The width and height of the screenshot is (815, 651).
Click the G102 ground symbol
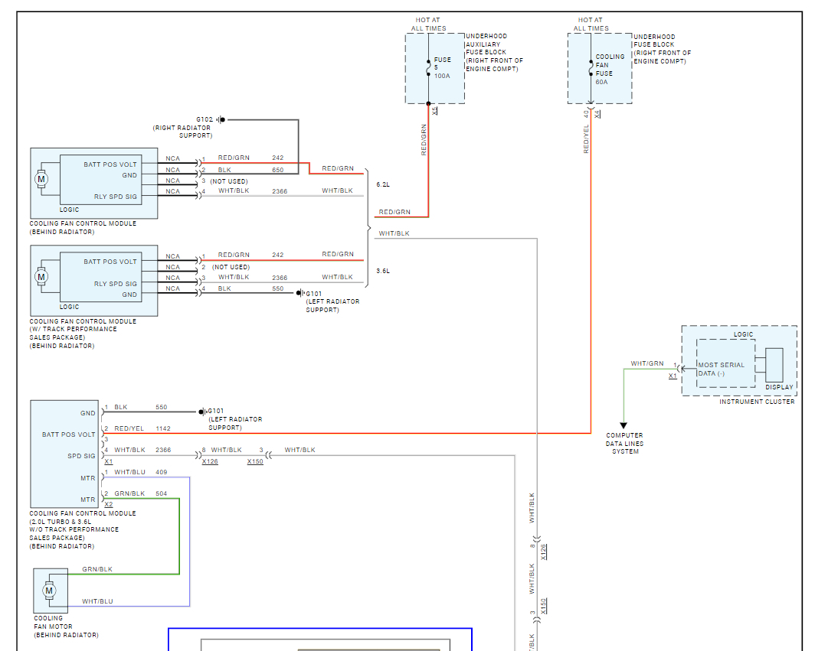(221, 119)
